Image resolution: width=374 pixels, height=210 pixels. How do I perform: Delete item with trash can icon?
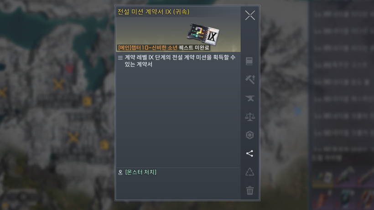click(250, 190)
